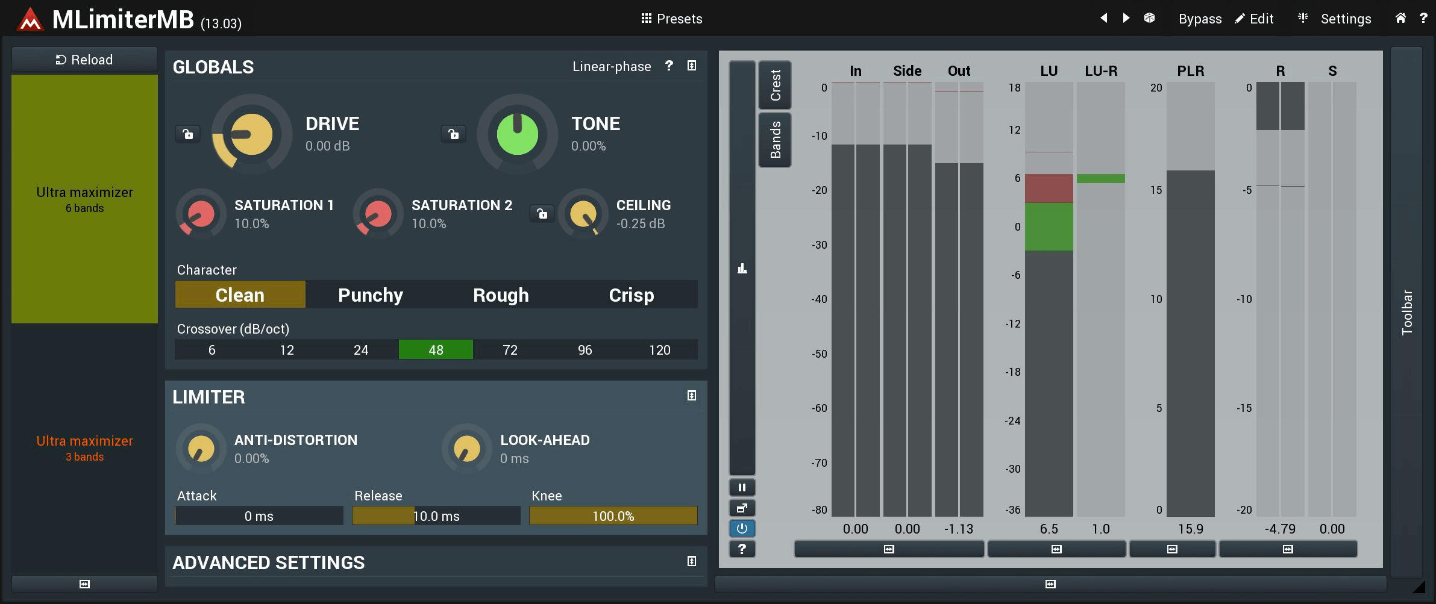1436x604 pixels.
Task: Expand the Advanced Settings panel
Action: (x=691, y=561)
